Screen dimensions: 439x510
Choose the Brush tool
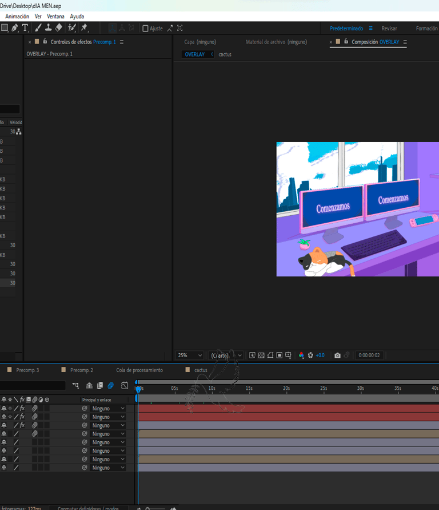[x=38, y=28]
